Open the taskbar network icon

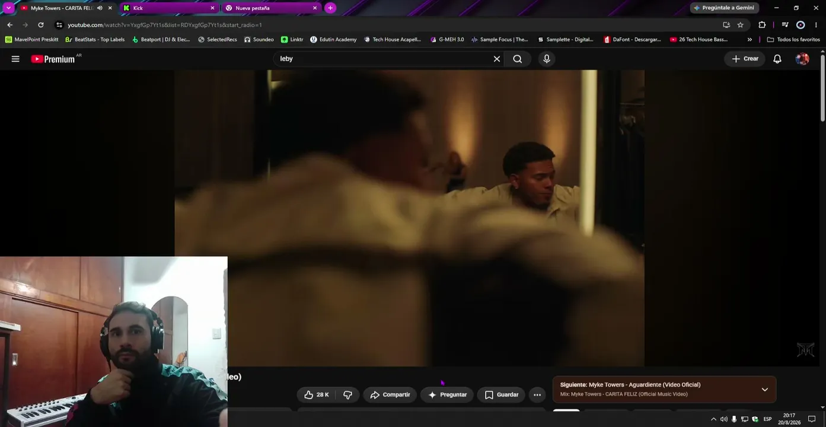[745, 419]
